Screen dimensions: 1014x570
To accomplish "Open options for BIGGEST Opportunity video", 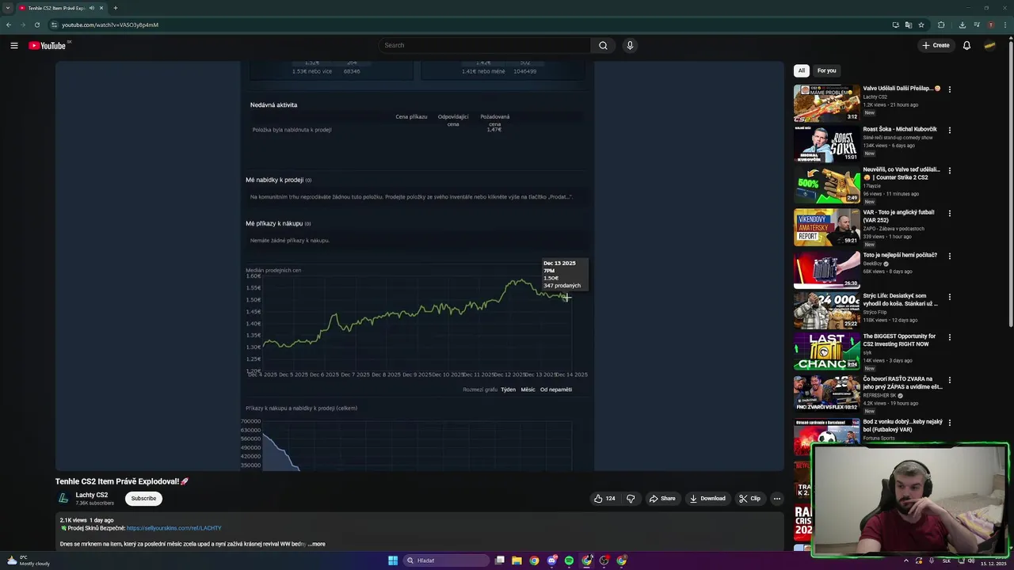I will click(949, 337).
